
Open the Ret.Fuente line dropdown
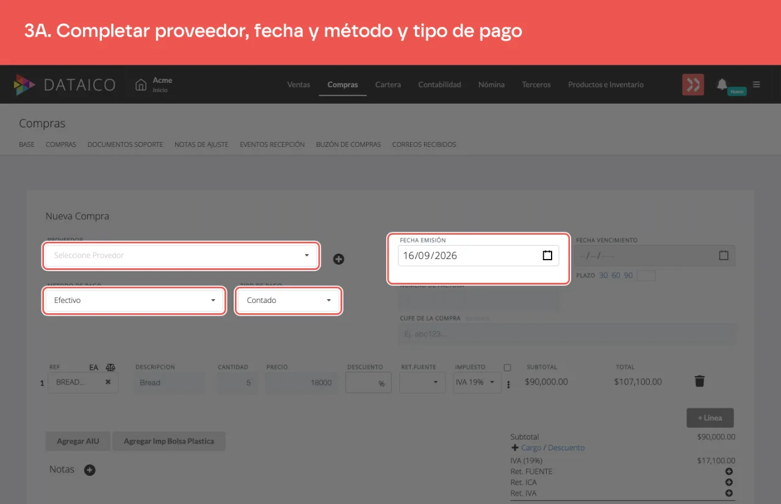tap(421, 382)
